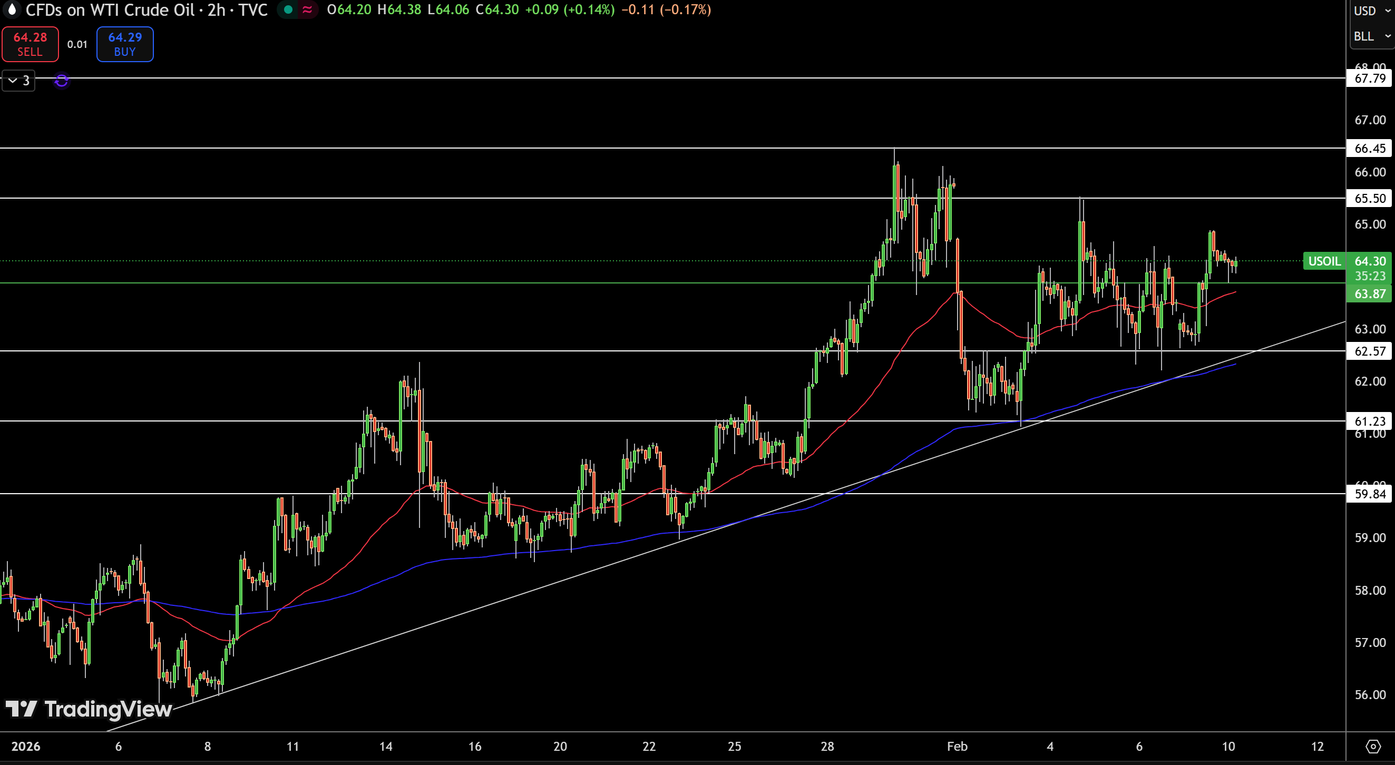This screenshot has width=1395, height=765.
Task: Click the 59.00 price axis label
Action: 1370,538
